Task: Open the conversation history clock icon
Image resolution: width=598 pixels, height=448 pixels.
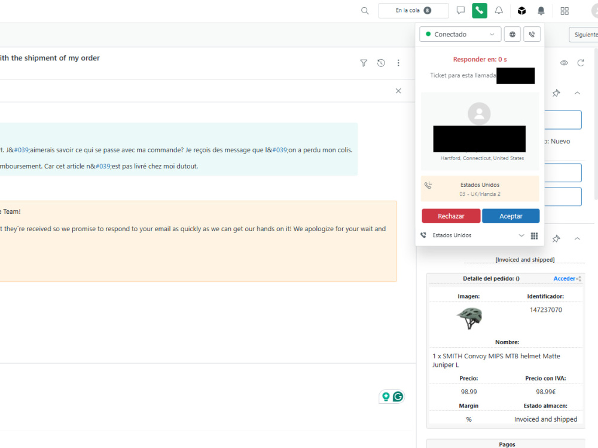Action: click(x=381, y=63)
